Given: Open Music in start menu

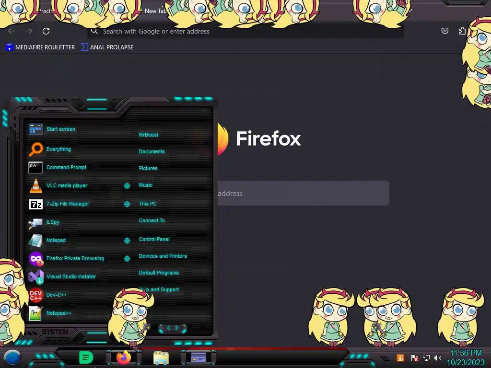Looking at the screenshot, I should [x=146, y=185].
